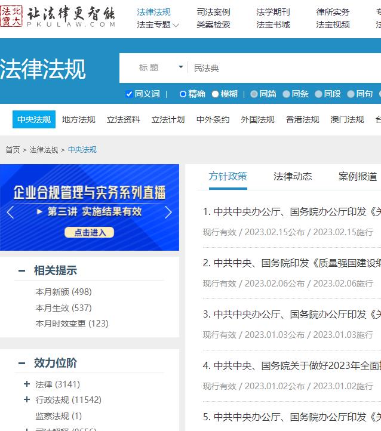Switch to the 外国法规 tab
Viewport: 381px width, 431px height.
(257, 119)
